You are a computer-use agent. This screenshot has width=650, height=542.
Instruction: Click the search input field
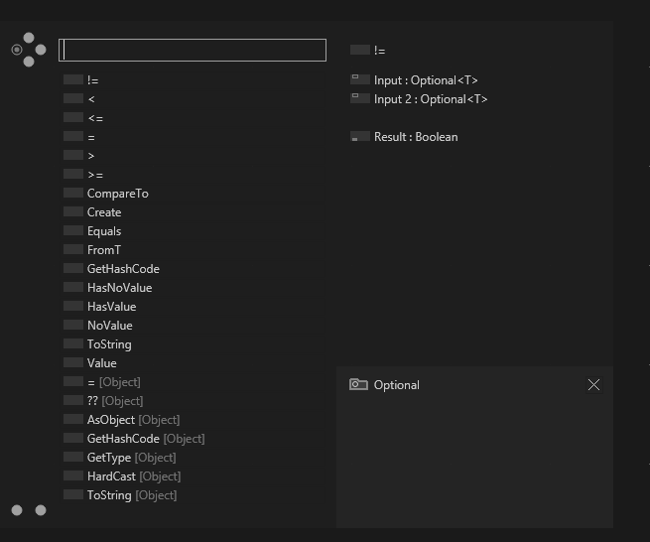click(193, 51)
